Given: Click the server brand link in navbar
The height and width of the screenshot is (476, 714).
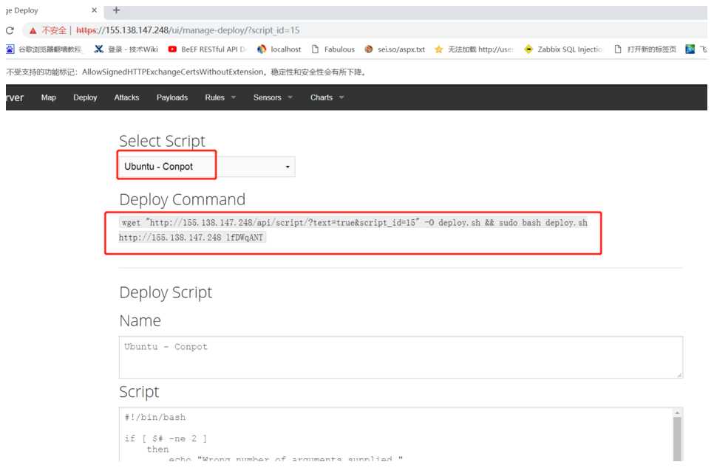Looking at the screenshot, I should [x=15, y=97].
